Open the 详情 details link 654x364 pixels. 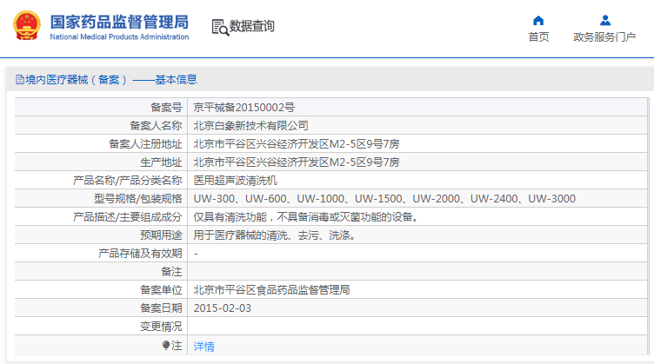(204, 346)
